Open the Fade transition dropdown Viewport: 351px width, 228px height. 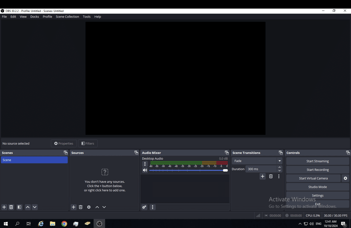click(x=279, y=161)
